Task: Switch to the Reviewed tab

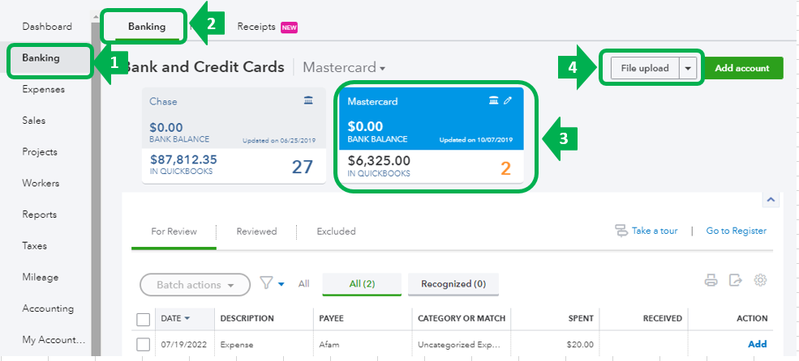Action: (x=256, y=231)
